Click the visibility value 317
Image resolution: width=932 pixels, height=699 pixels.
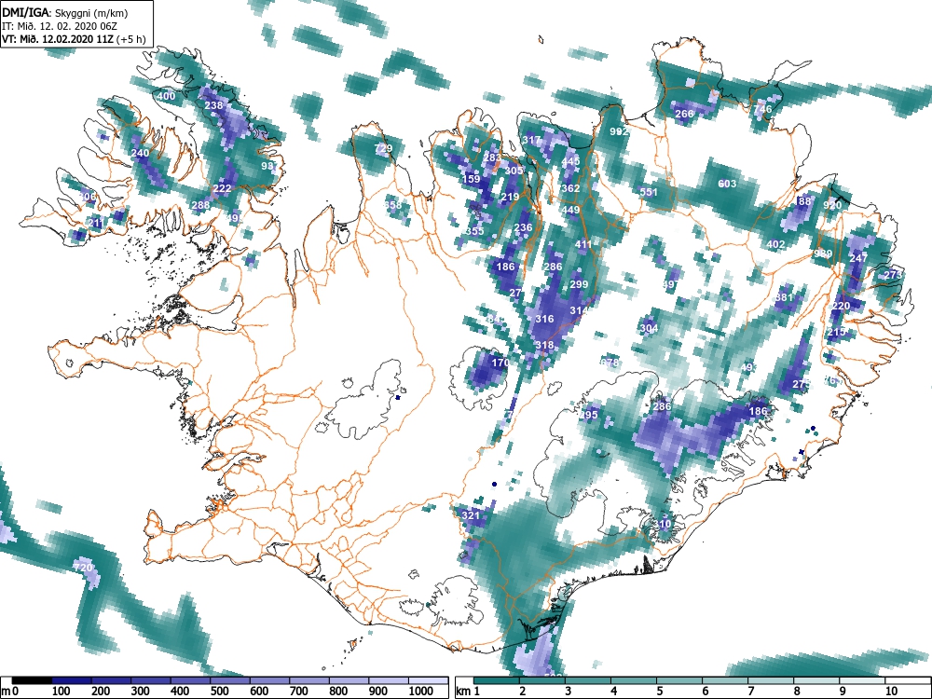[531, 141]
